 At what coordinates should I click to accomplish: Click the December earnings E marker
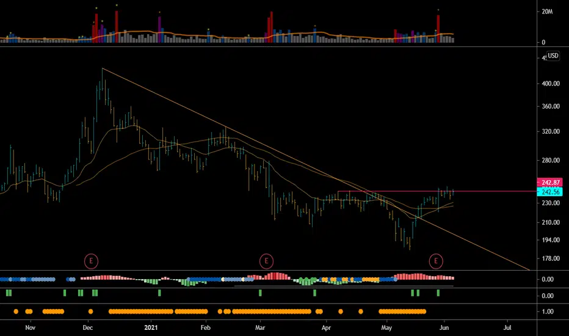pos(91,261)
